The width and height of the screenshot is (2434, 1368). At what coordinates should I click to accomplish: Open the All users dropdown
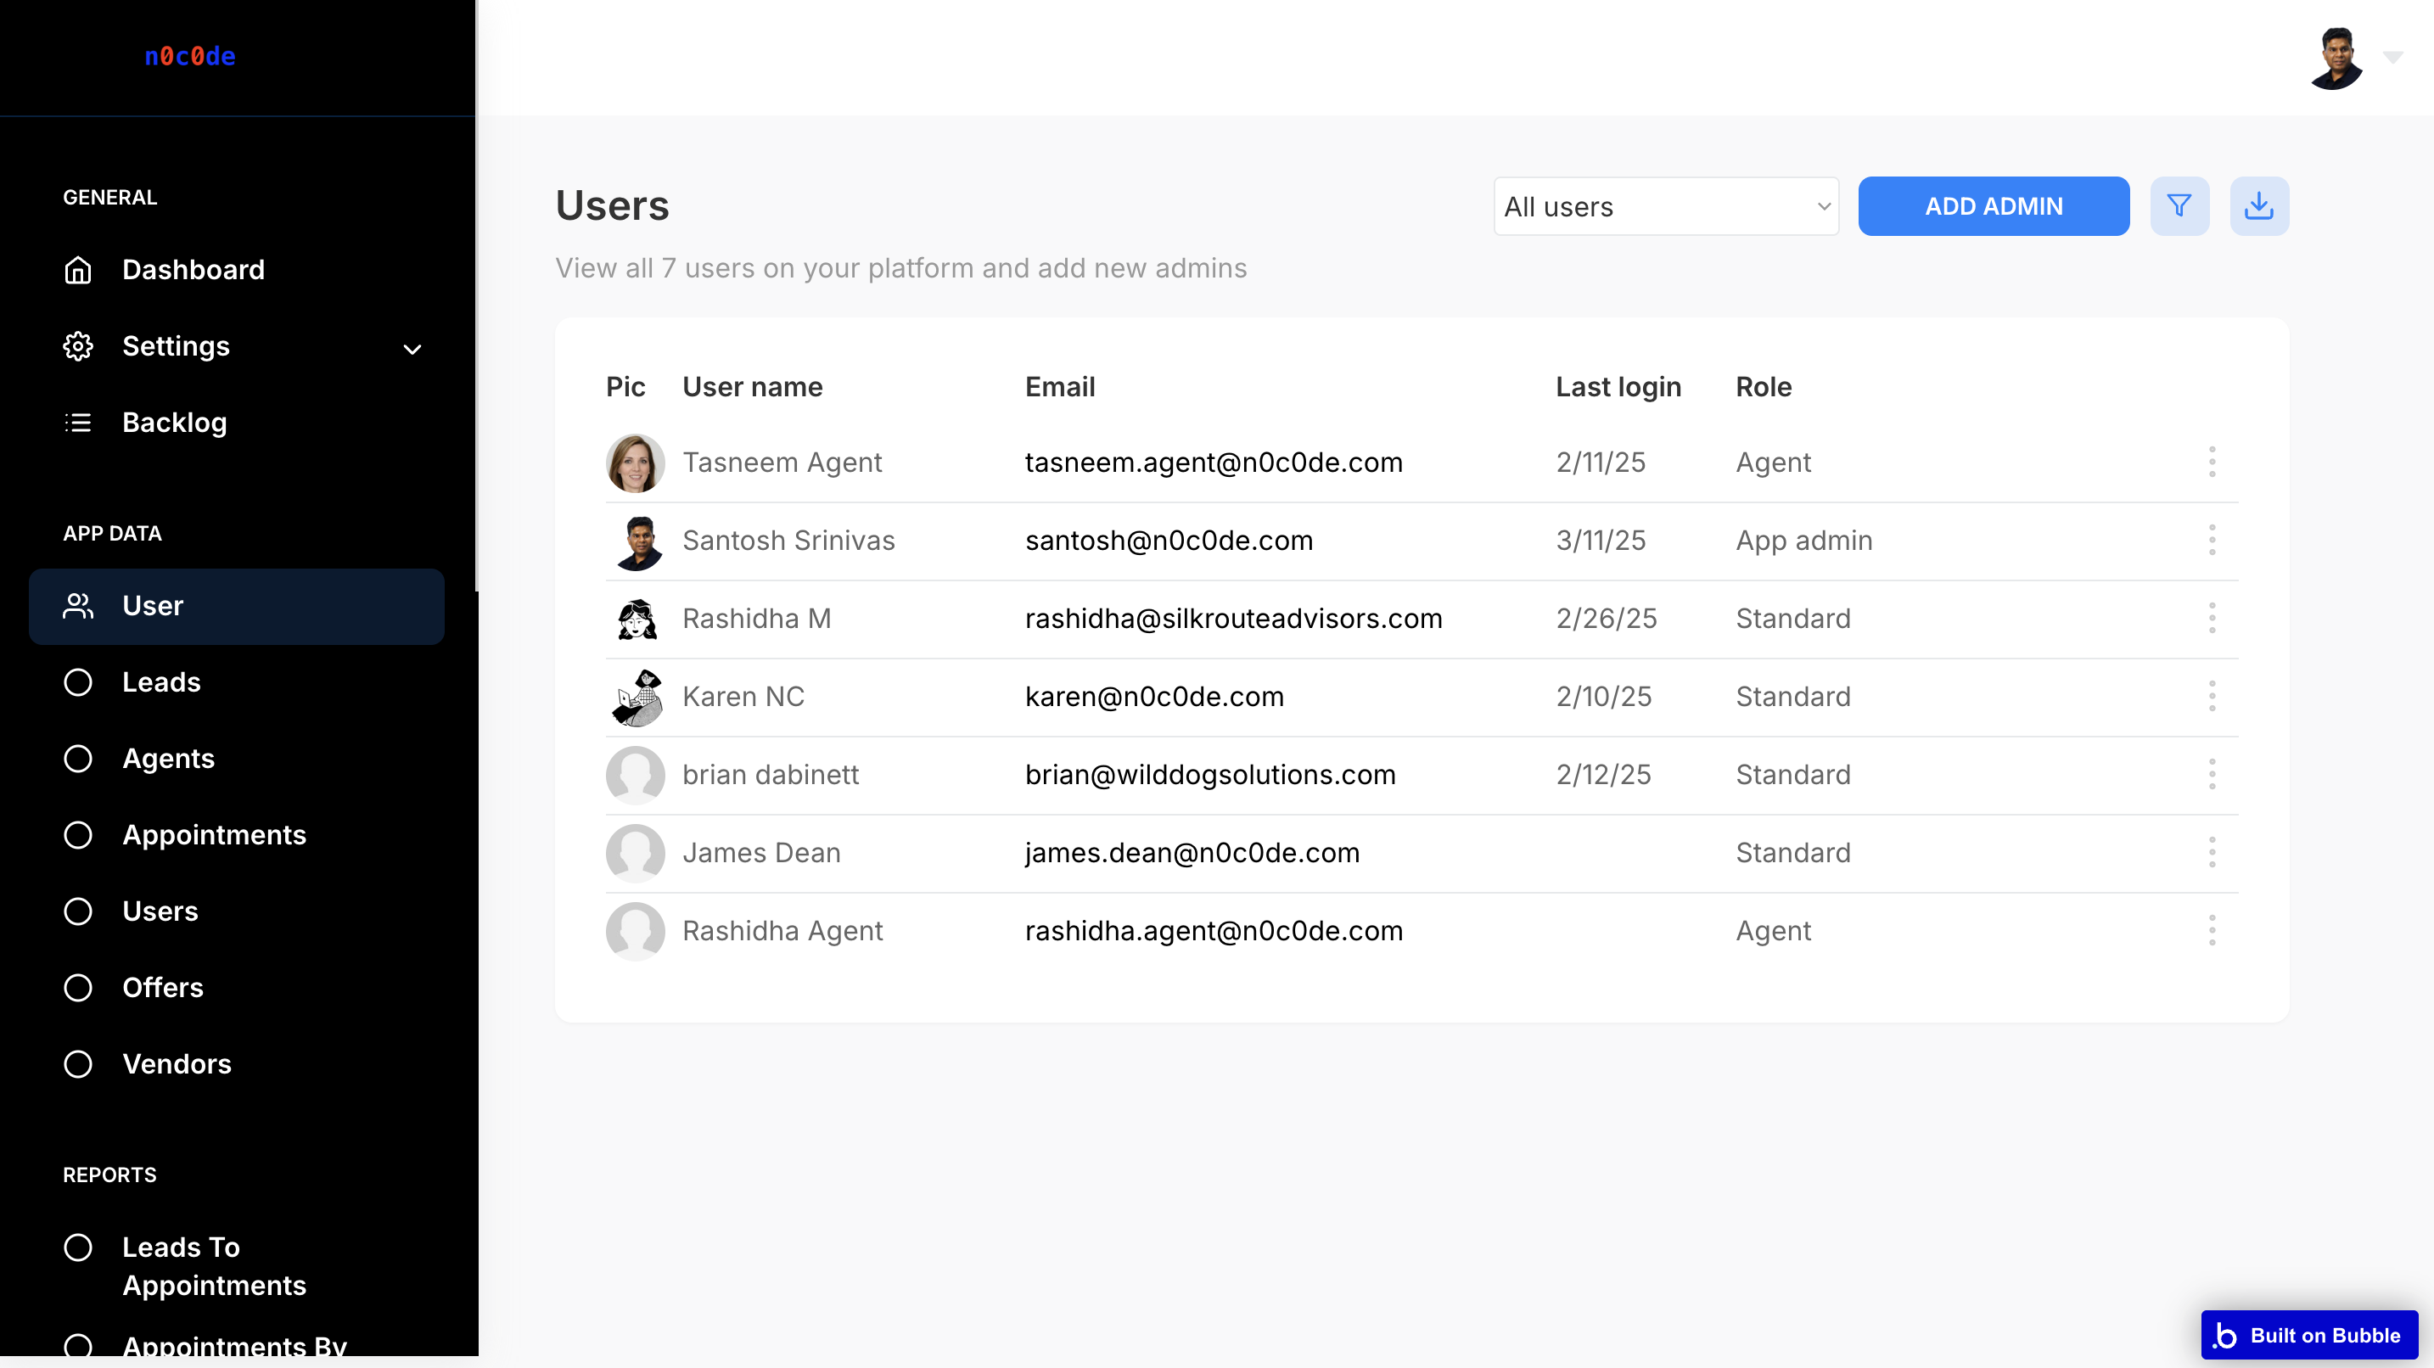[1665, 207]
